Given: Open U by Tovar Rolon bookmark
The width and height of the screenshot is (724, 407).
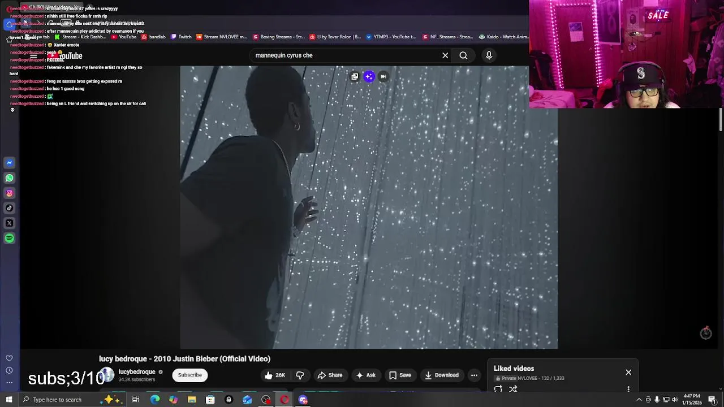Looking at the screenshot, I should [x=335, y=37].
